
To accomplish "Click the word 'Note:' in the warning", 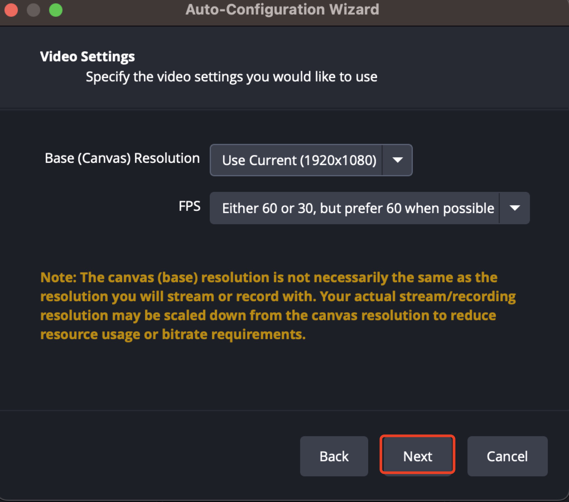I will click(59, 277).
